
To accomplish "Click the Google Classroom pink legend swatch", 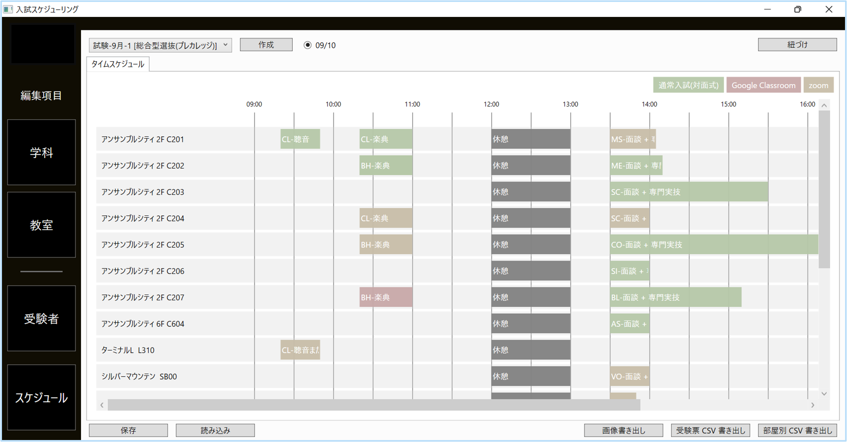I will tap(763, 86).
